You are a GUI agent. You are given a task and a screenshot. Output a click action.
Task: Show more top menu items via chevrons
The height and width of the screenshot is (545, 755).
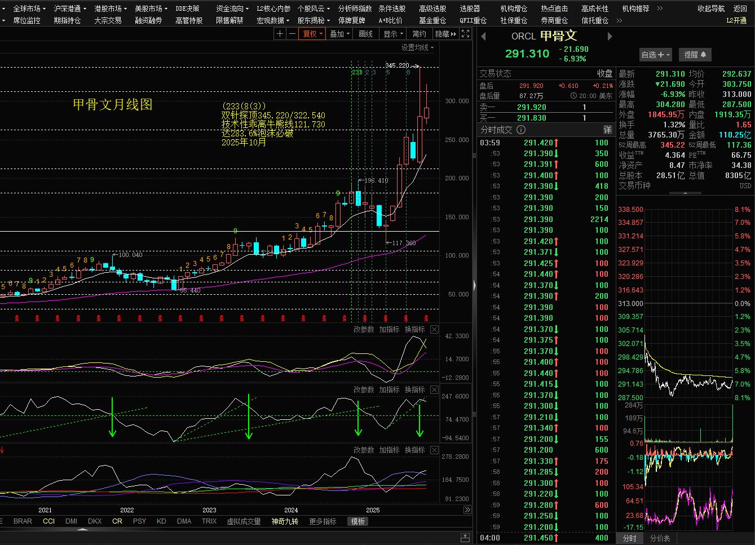(660, 8)
